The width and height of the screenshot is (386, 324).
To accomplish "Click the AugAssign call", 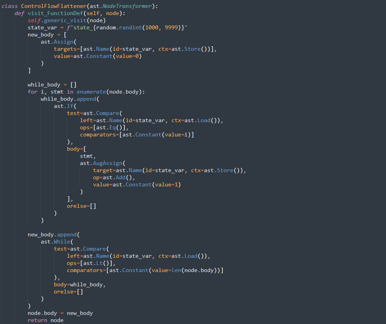I will 108,163.
